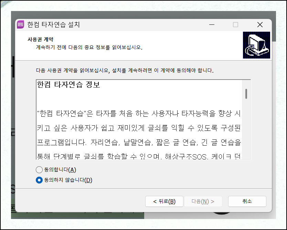Screen dimensions: 287x230
Task: Click the 다음 사용권 계약을 읽어보십시오 instruction line
Action: [125, 71]
